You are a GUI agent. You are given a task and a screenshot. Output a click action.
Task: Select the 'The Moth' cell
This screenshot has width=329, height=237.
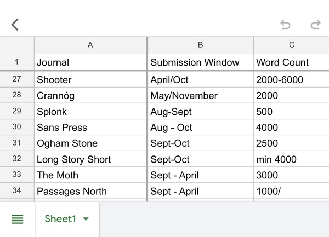90,175
